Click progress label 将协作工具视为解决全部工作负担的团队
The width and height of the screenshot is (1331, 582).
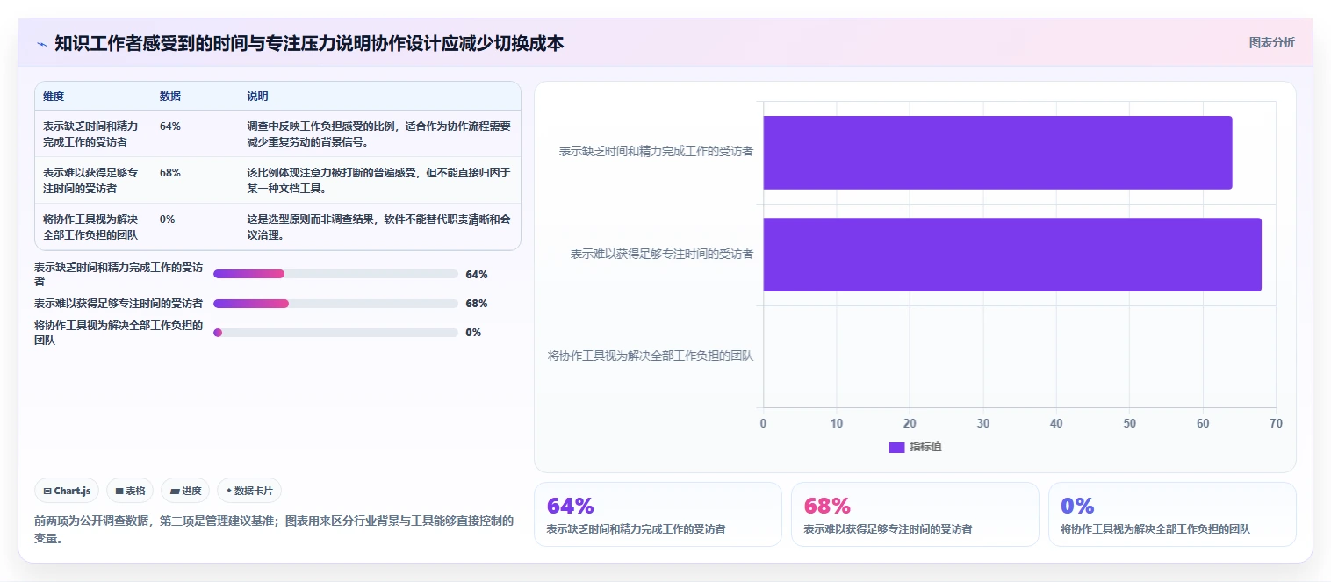tap(119, 333)
